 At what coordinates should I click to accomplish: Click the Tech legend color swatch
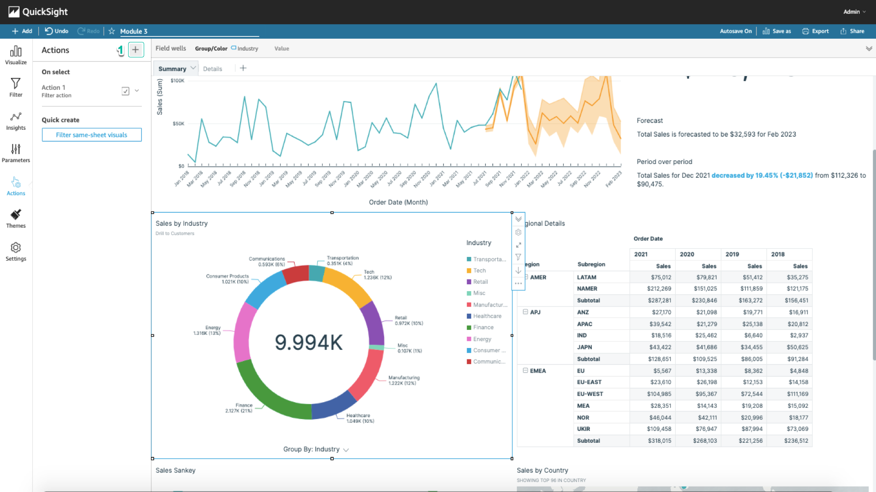coord(469,271)
